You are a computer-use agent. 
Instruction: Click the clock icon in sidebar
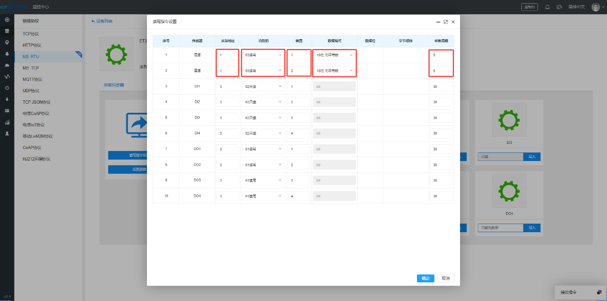click(7, 88)
